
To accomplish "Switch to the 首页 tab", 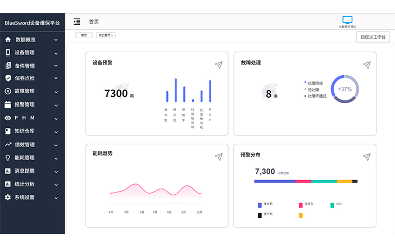I will pyautogui.click(x=84, y=35).
